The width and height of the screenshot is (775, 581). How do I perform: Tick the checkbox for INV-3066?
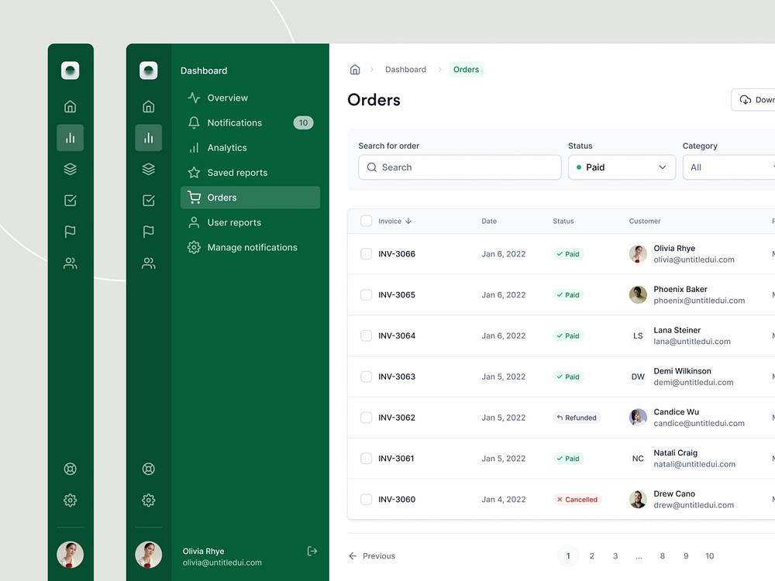367,254
